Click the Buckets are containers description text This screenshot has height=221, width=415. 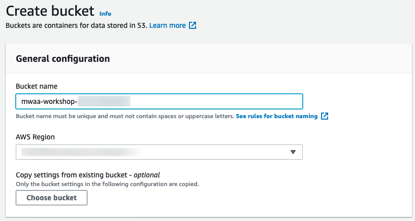coord(76,25)
